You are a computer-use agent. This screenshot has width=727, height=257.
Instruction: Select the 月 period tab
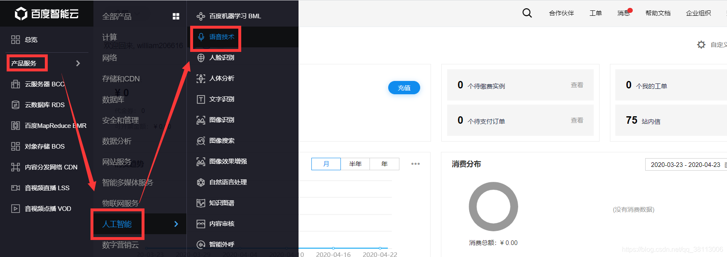tap(326, 164)
